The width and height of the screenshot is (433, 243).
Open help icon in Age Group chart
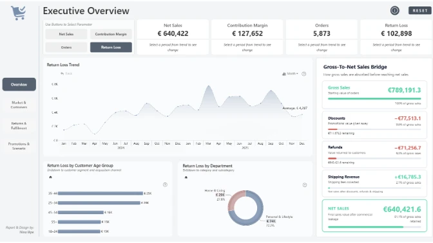click(165, 184)
